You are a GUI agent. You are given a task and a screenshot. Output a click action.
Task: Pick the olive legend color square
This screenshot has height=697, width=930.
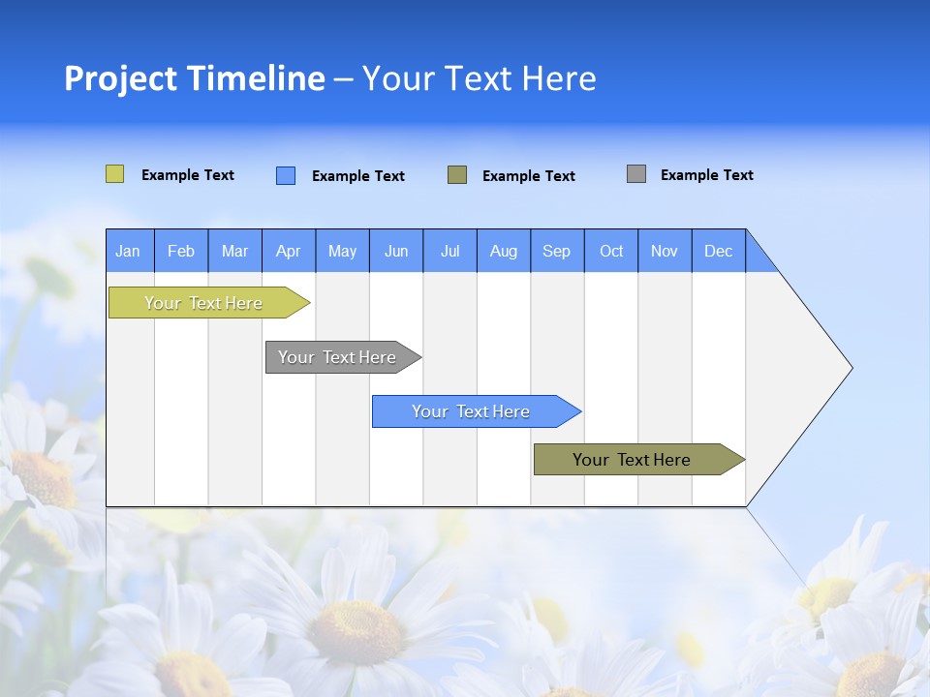tap(456, 174)
